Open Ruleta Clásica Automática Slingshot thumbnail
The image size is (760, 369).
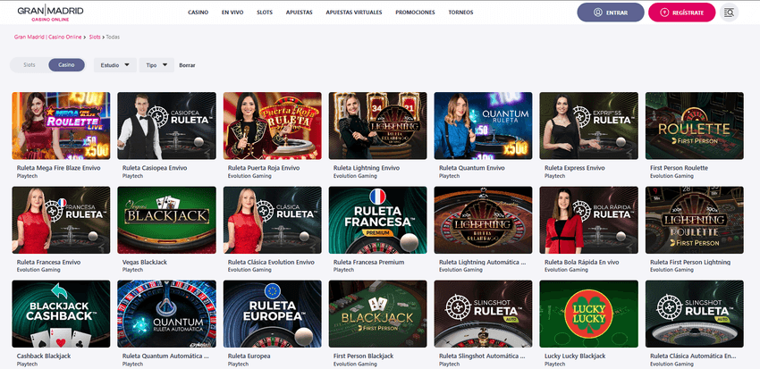tap(695, 314)
